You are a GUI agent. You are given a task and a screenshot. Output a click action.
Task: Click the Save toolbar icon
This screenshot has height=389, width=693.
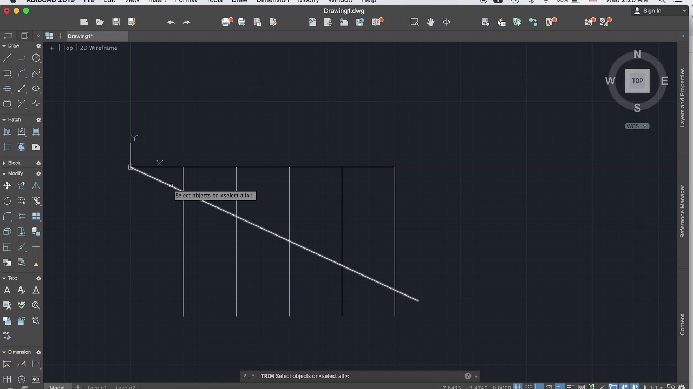tap(116, 22)
